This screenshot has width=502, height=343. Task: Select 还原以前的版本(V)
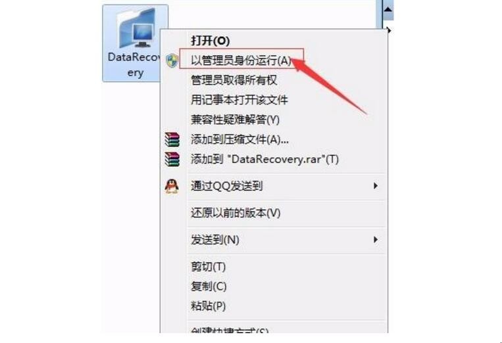tap(236, 213)
